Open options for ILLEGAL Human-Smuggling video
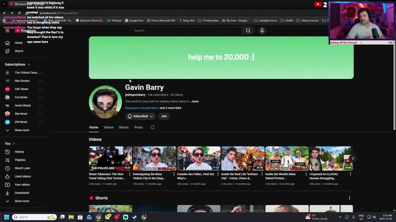The width and height of the screenshot is (396, 222). pyautogui.click(x=350, y=174)
